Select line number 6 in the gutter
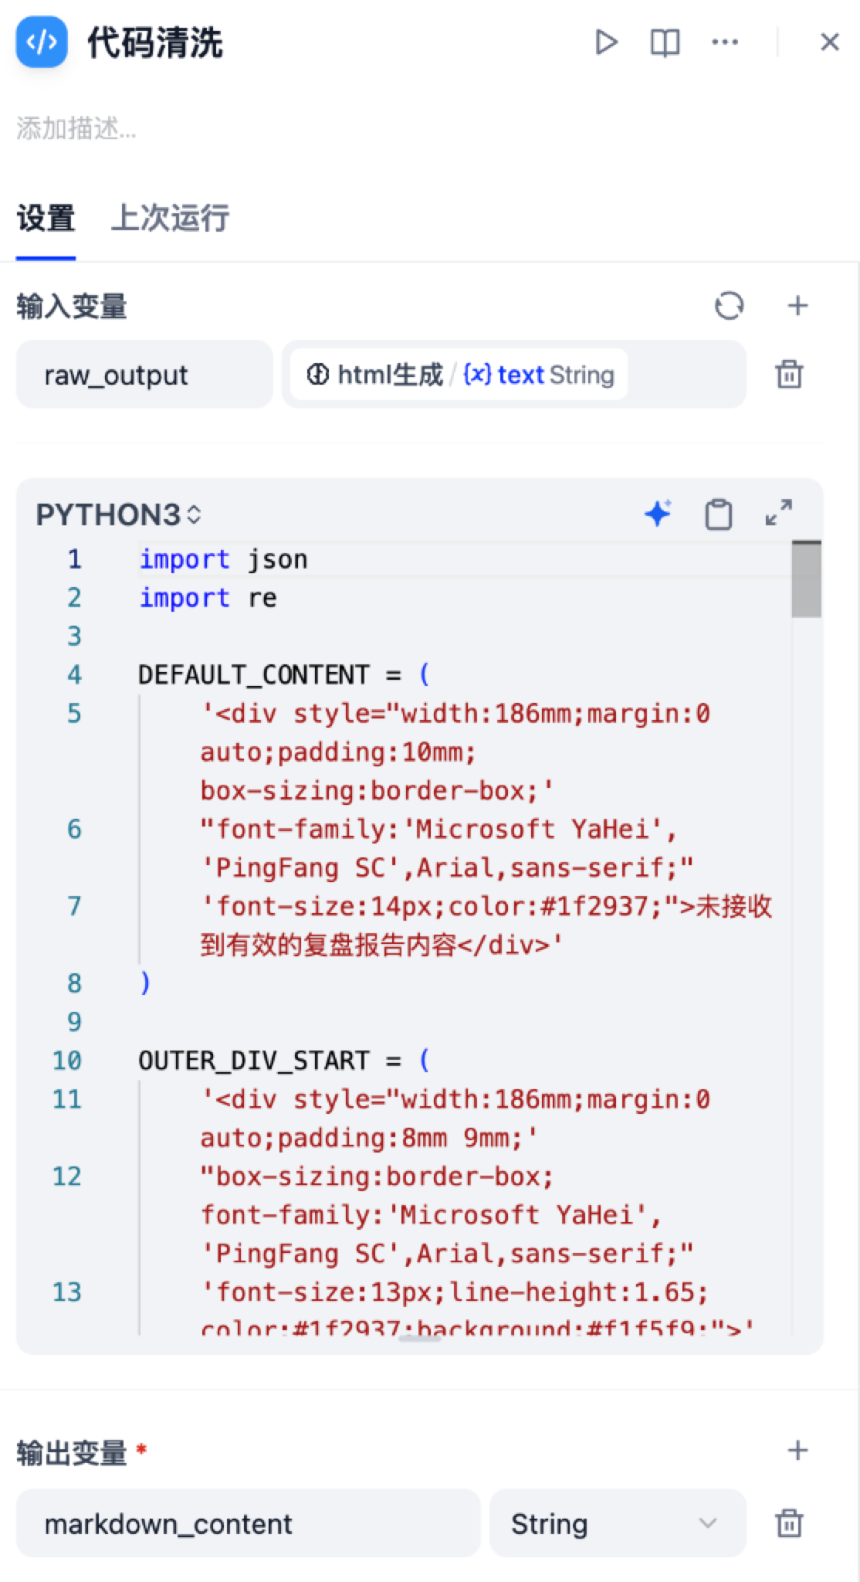Image resolution: width=860 pixels, height=1582 pixels. (74, 830)
